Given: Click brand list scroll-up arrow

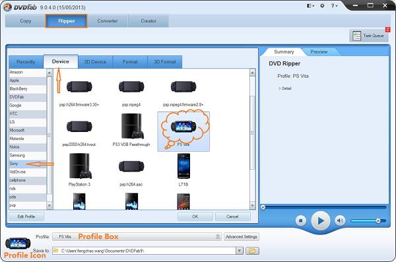Looking at the screenshot, I should click(49, 73).
